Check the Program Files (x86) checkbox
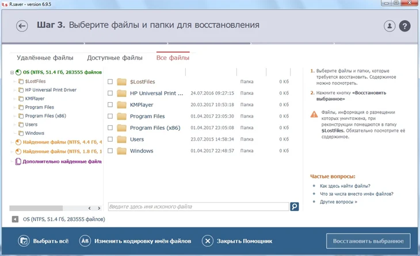 coord(110,127)
